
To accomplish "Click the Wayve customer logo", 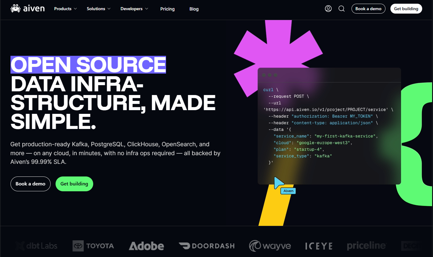I will pos(270,246).
